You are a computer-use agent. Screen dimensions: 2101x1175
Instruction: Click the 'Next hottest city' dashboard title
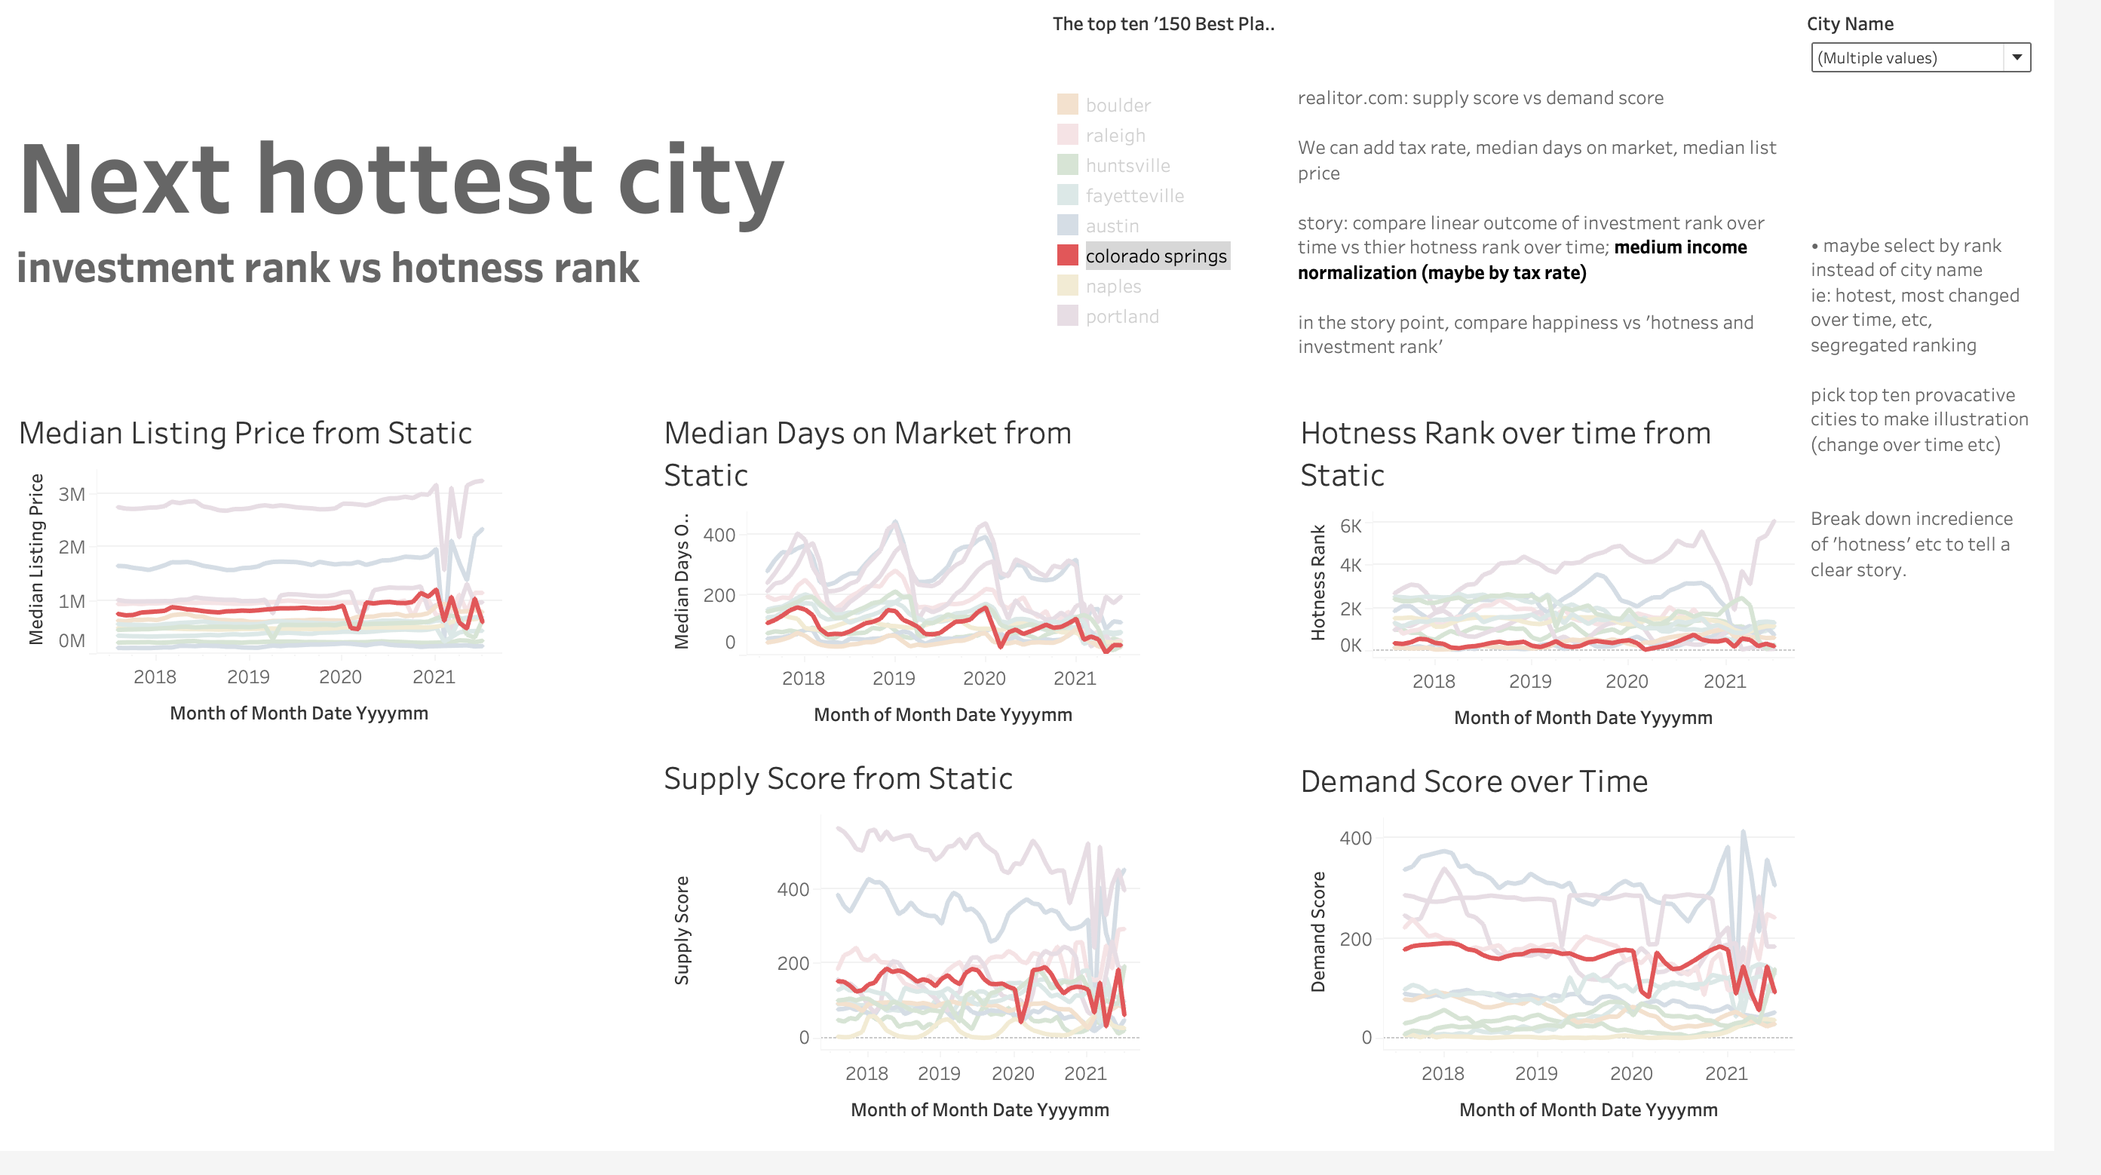click(x=400, y=181)
